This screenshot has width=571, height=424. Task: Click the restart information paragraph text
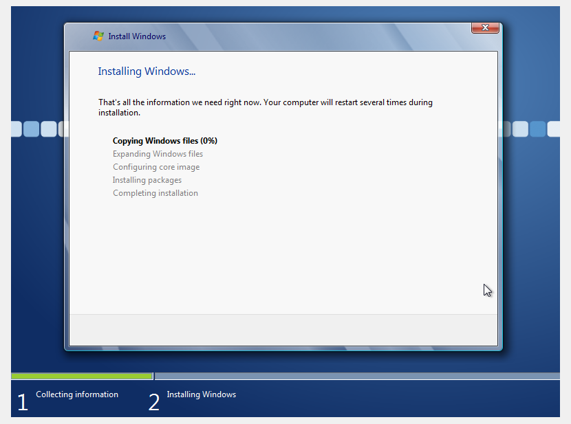(x=265, y=107)
